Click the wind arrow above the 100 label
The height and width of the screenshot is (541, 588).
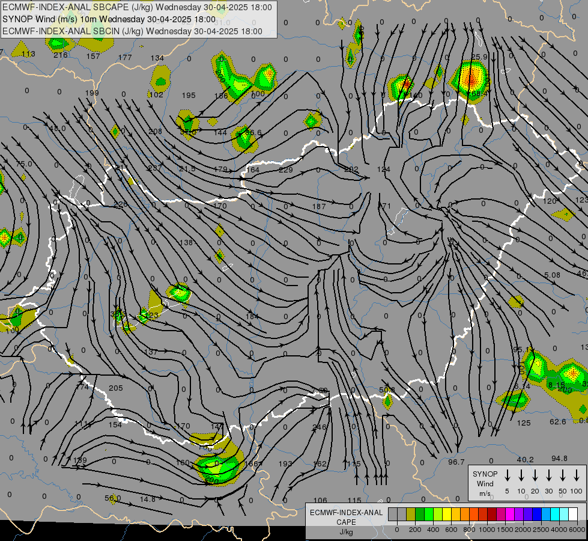pos(577,475)
